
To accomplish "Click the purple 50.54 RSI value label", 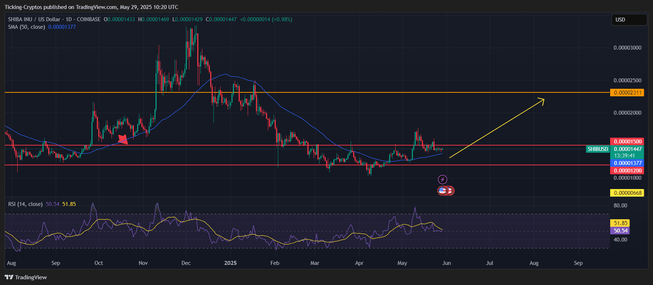I will point(620,231).
